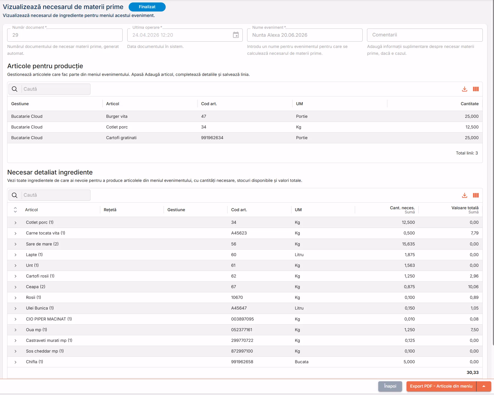Image resolution: width=494 pixels, height=395 pixels.
Task: Expand the Sos cheddar mp (1) row
Action: point(15,351)
